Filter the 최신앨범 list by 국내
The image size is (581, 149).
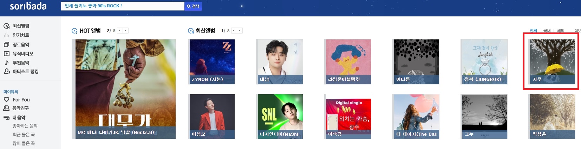coord(547,31)
